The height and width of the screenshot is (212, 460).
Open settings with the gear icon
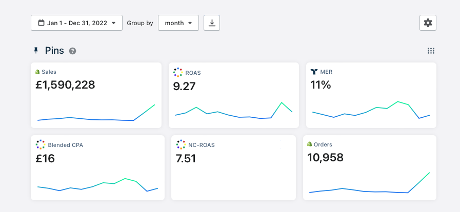coord(428,23)
